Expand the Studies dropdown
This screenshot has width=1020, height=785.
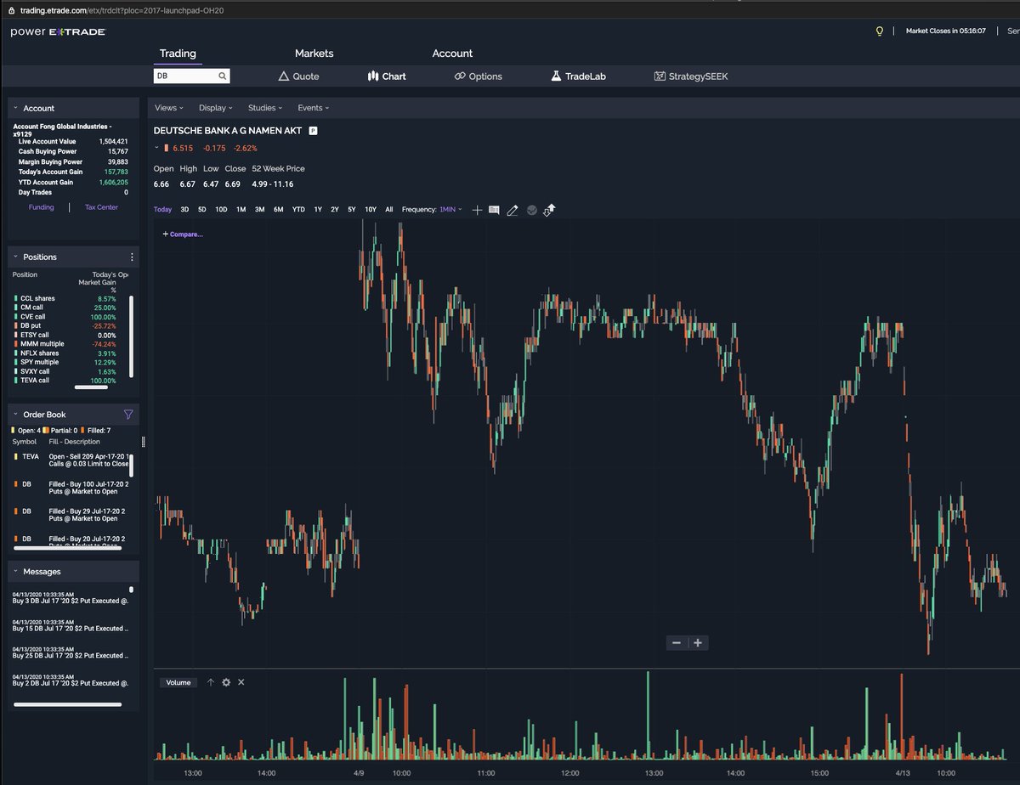(x=265, y=108)
